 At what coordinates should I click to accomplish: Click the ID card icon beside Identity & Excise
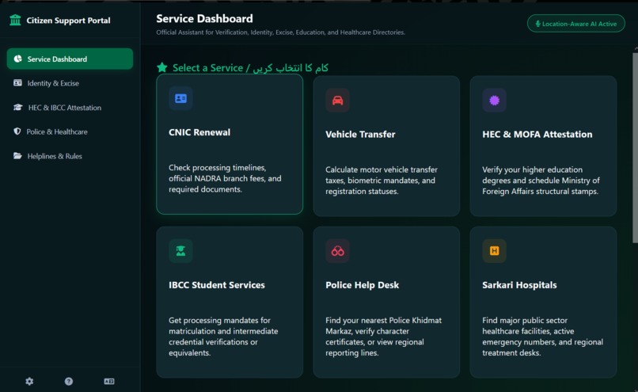17,83
